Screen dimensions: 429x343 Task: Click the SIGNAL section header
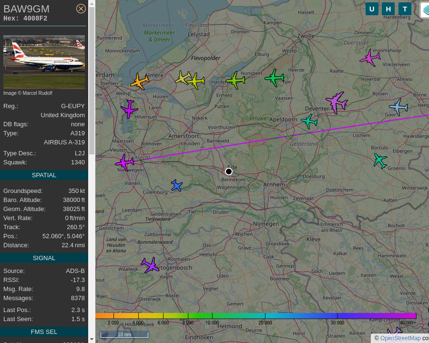pyautogui.click(x=44, y=258)
